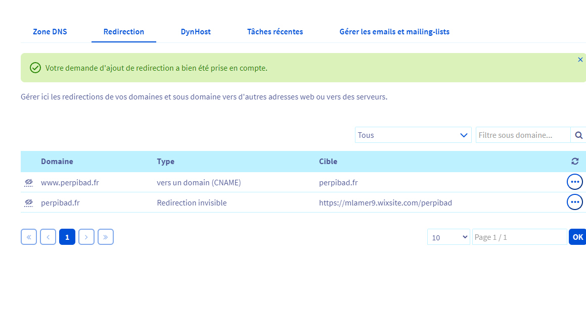Jump to last page of results

[x=106, y=237]
